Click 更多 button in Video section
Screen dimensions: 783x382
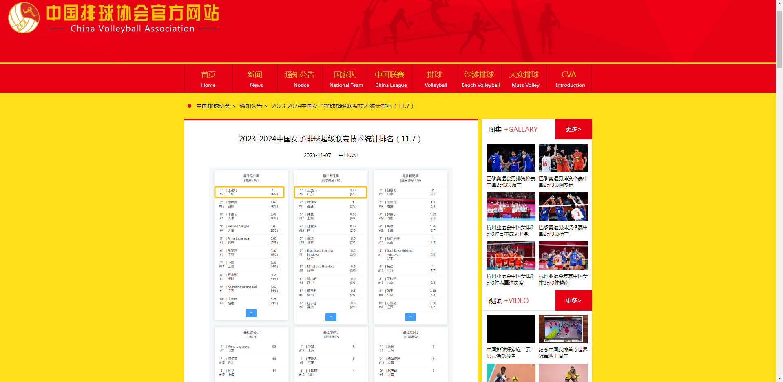(573, 300)
